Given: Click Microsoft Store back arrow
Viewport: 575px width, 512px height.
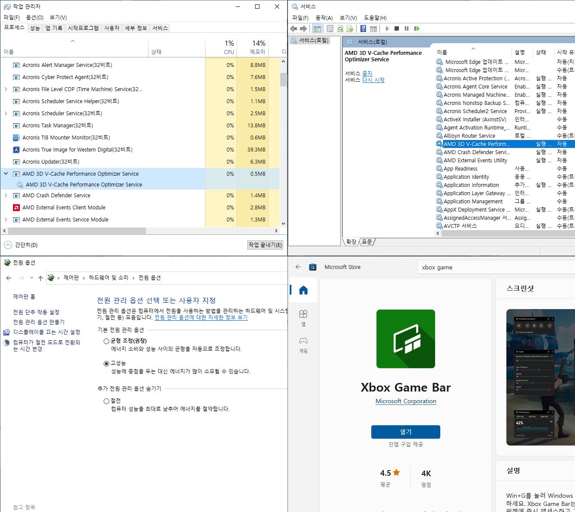Looking at the screenshot, I should [x=298, y=267].
